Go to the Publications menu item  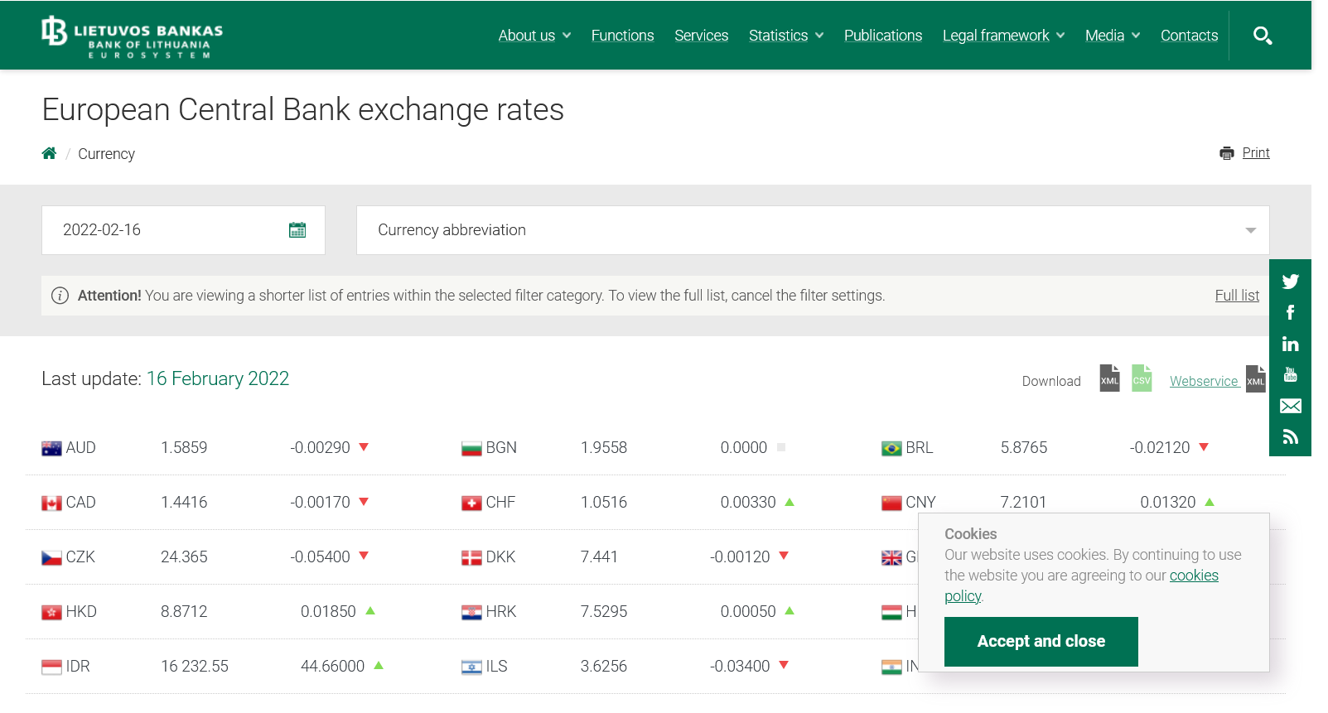(882, 36)
